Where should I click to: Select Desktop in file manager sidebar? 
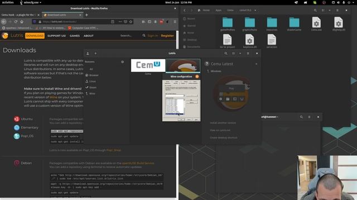[190, 39]
